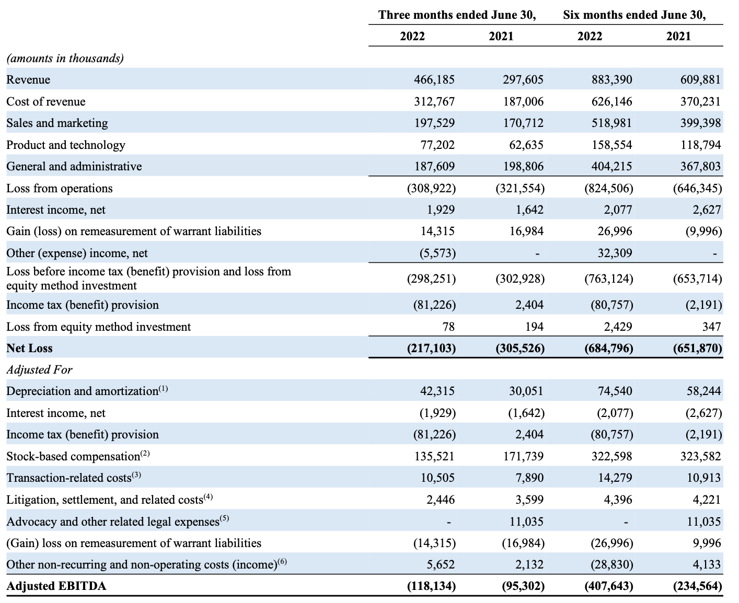Click the "General and administrative" label
The height and width of the screenshot is (603, 739).
click(74, 166)
